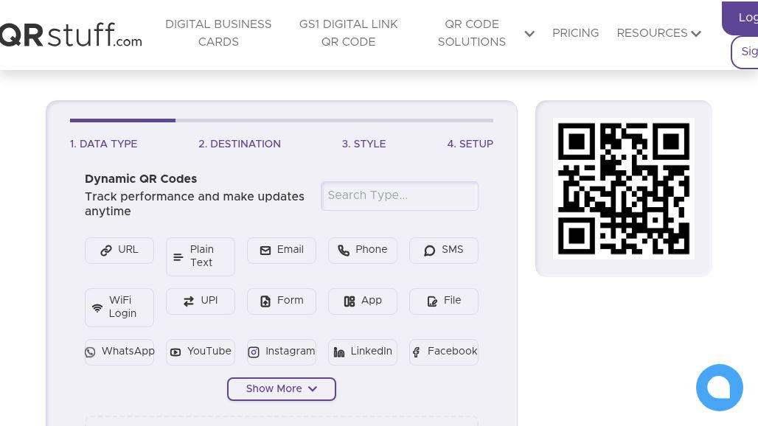Select the YouTube play icon
This screenshot has width=758, height=426.
[x=175, y=352]
